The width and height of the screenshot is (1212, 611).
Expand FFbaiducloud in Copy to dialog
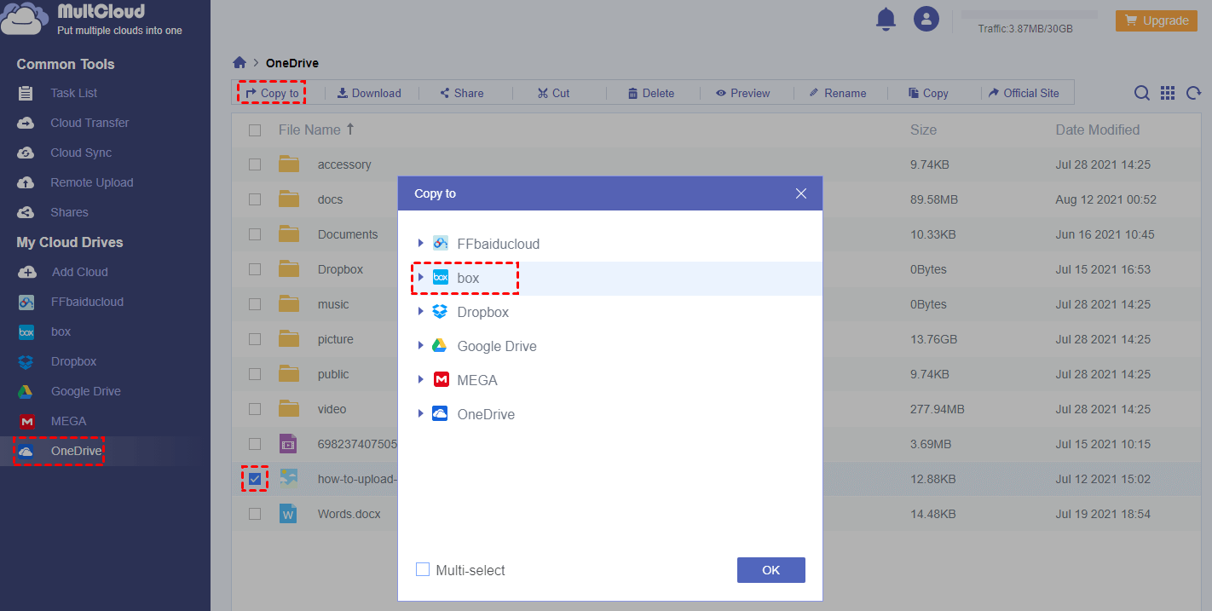421,244
